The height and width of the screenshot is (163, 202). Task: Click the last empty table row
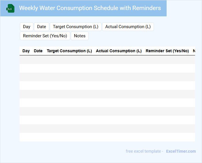click(107, 137)
